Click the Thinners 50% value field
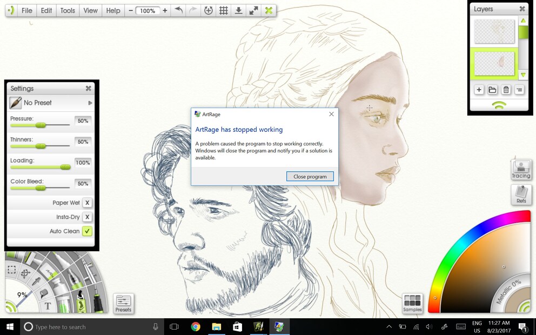 (x=83, y=142)
